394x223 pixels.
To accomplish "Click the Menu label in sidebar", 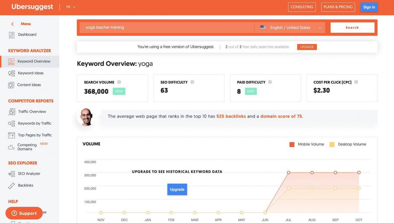I will (26, 24).
